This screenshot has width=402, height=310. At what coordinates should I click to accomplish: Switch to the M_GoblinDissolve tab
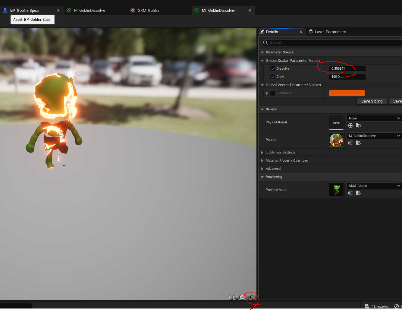tap(90, 10)
